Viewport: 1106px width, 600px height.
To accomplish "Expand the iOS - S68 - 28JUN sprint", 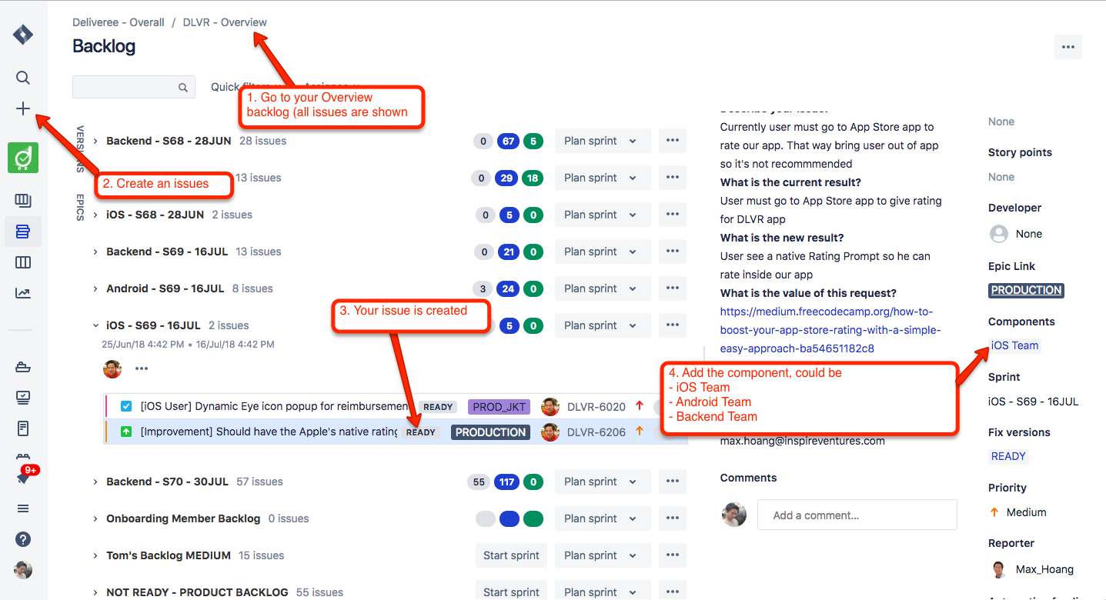I will pyautogui.click(x=95, y=215).
